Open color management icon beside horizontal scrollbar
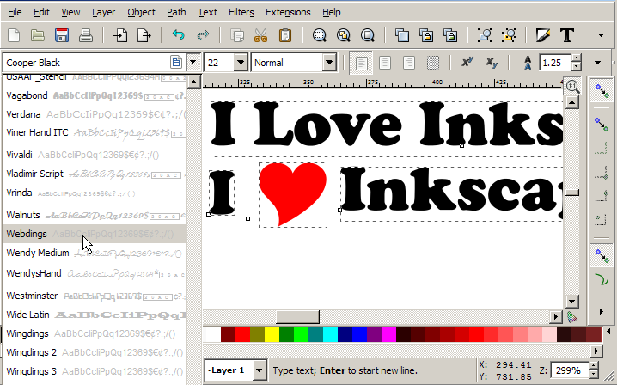617x385 pixels. pyautogui.click(x=571, y=316)
